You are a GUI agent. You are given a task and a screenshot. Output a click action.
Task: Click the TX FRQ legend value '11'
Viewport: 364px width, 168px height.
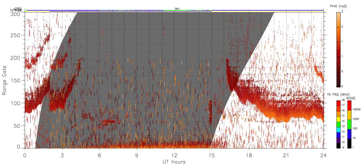343,137
